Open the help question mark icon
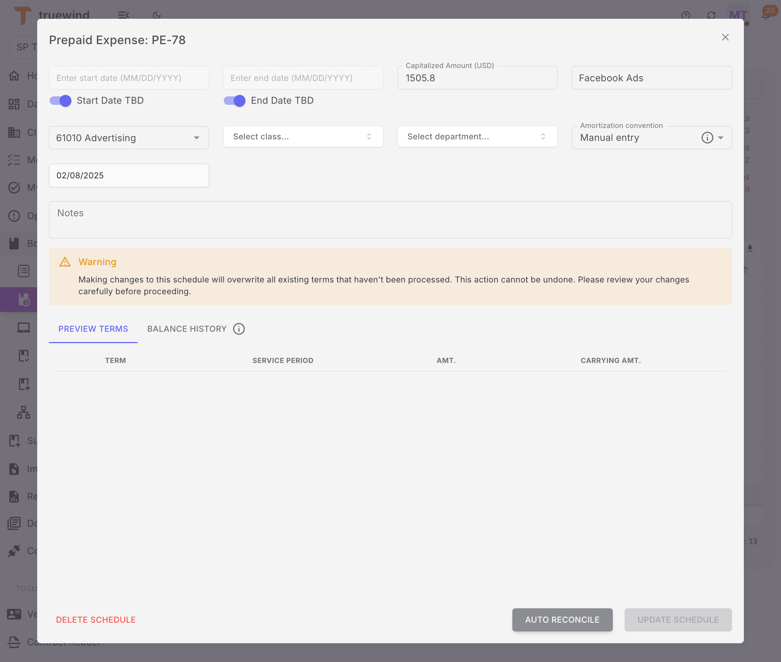The image size is (781, 662). point(685,15)
